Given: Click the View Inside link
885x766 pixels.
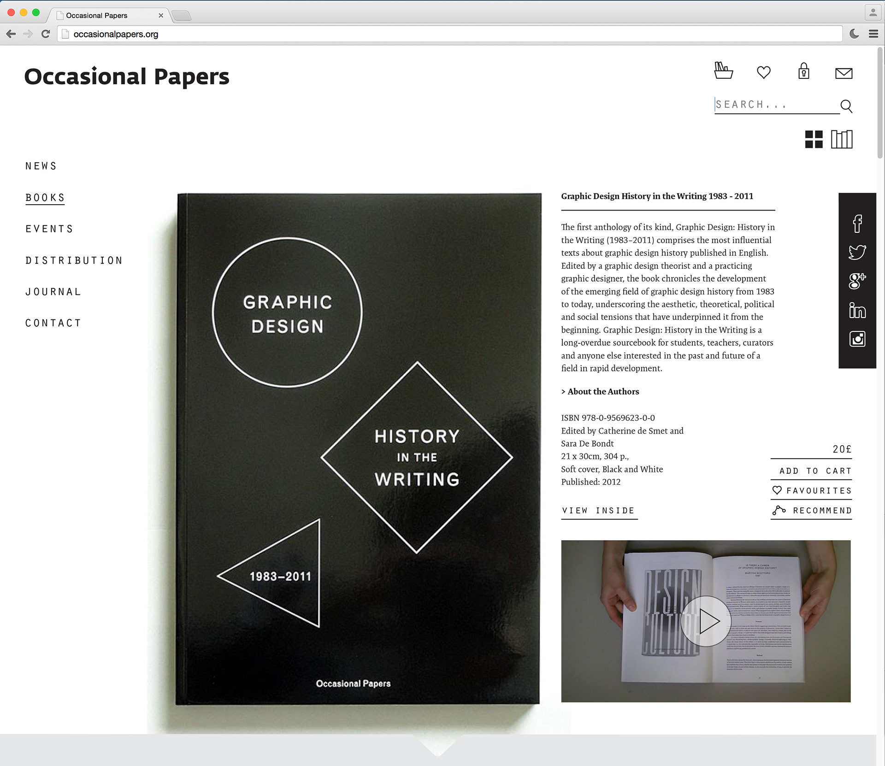Looking at the screenshot, I should [x=598, y=510].
